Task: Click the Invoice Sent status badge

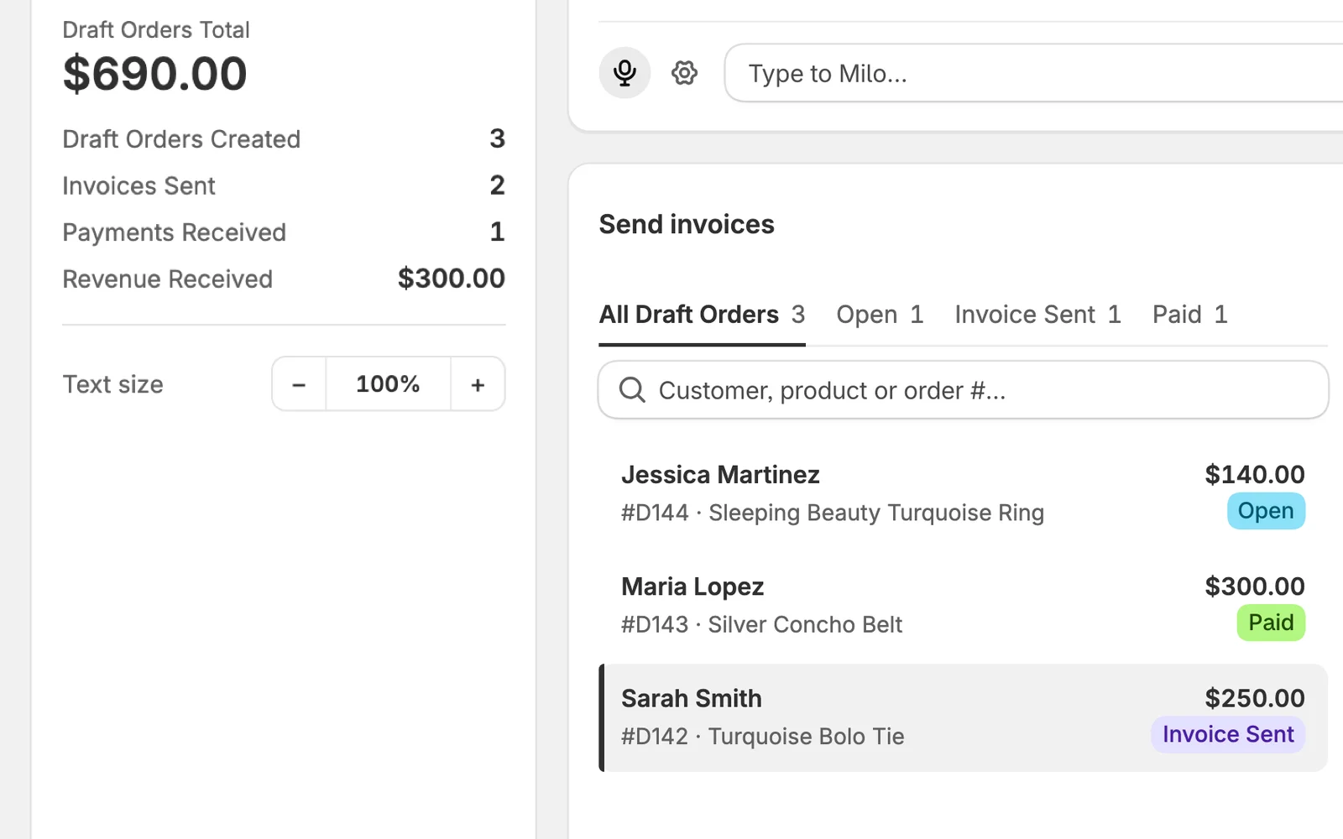Action: (x=1228, y=734)
